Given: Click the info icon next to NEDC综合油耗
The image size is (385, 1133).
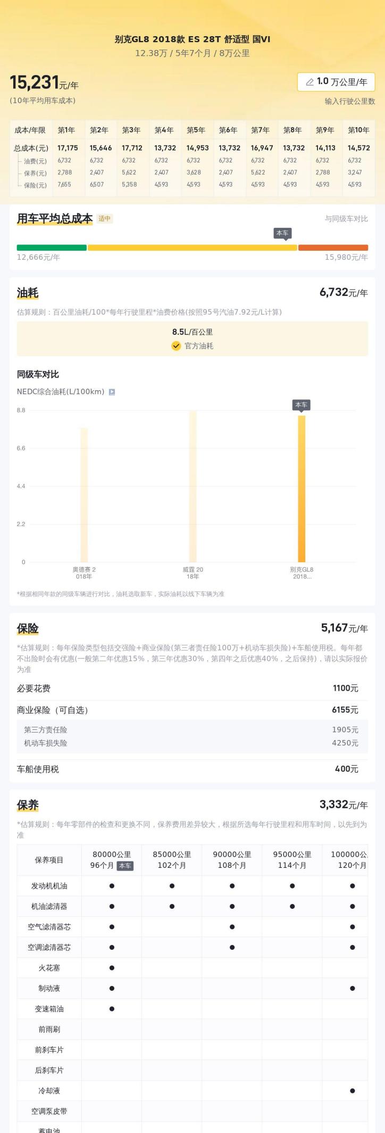Looking at the screenshot, I should [x=112, y=392].
